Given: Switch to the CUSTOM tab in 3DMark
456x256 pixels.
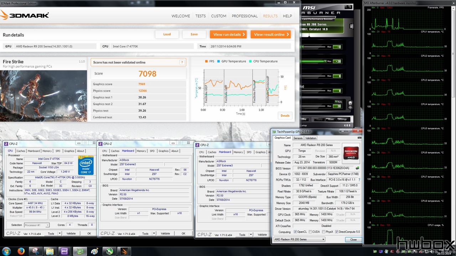Looking at the screenshot, I should tap(218, 16).
